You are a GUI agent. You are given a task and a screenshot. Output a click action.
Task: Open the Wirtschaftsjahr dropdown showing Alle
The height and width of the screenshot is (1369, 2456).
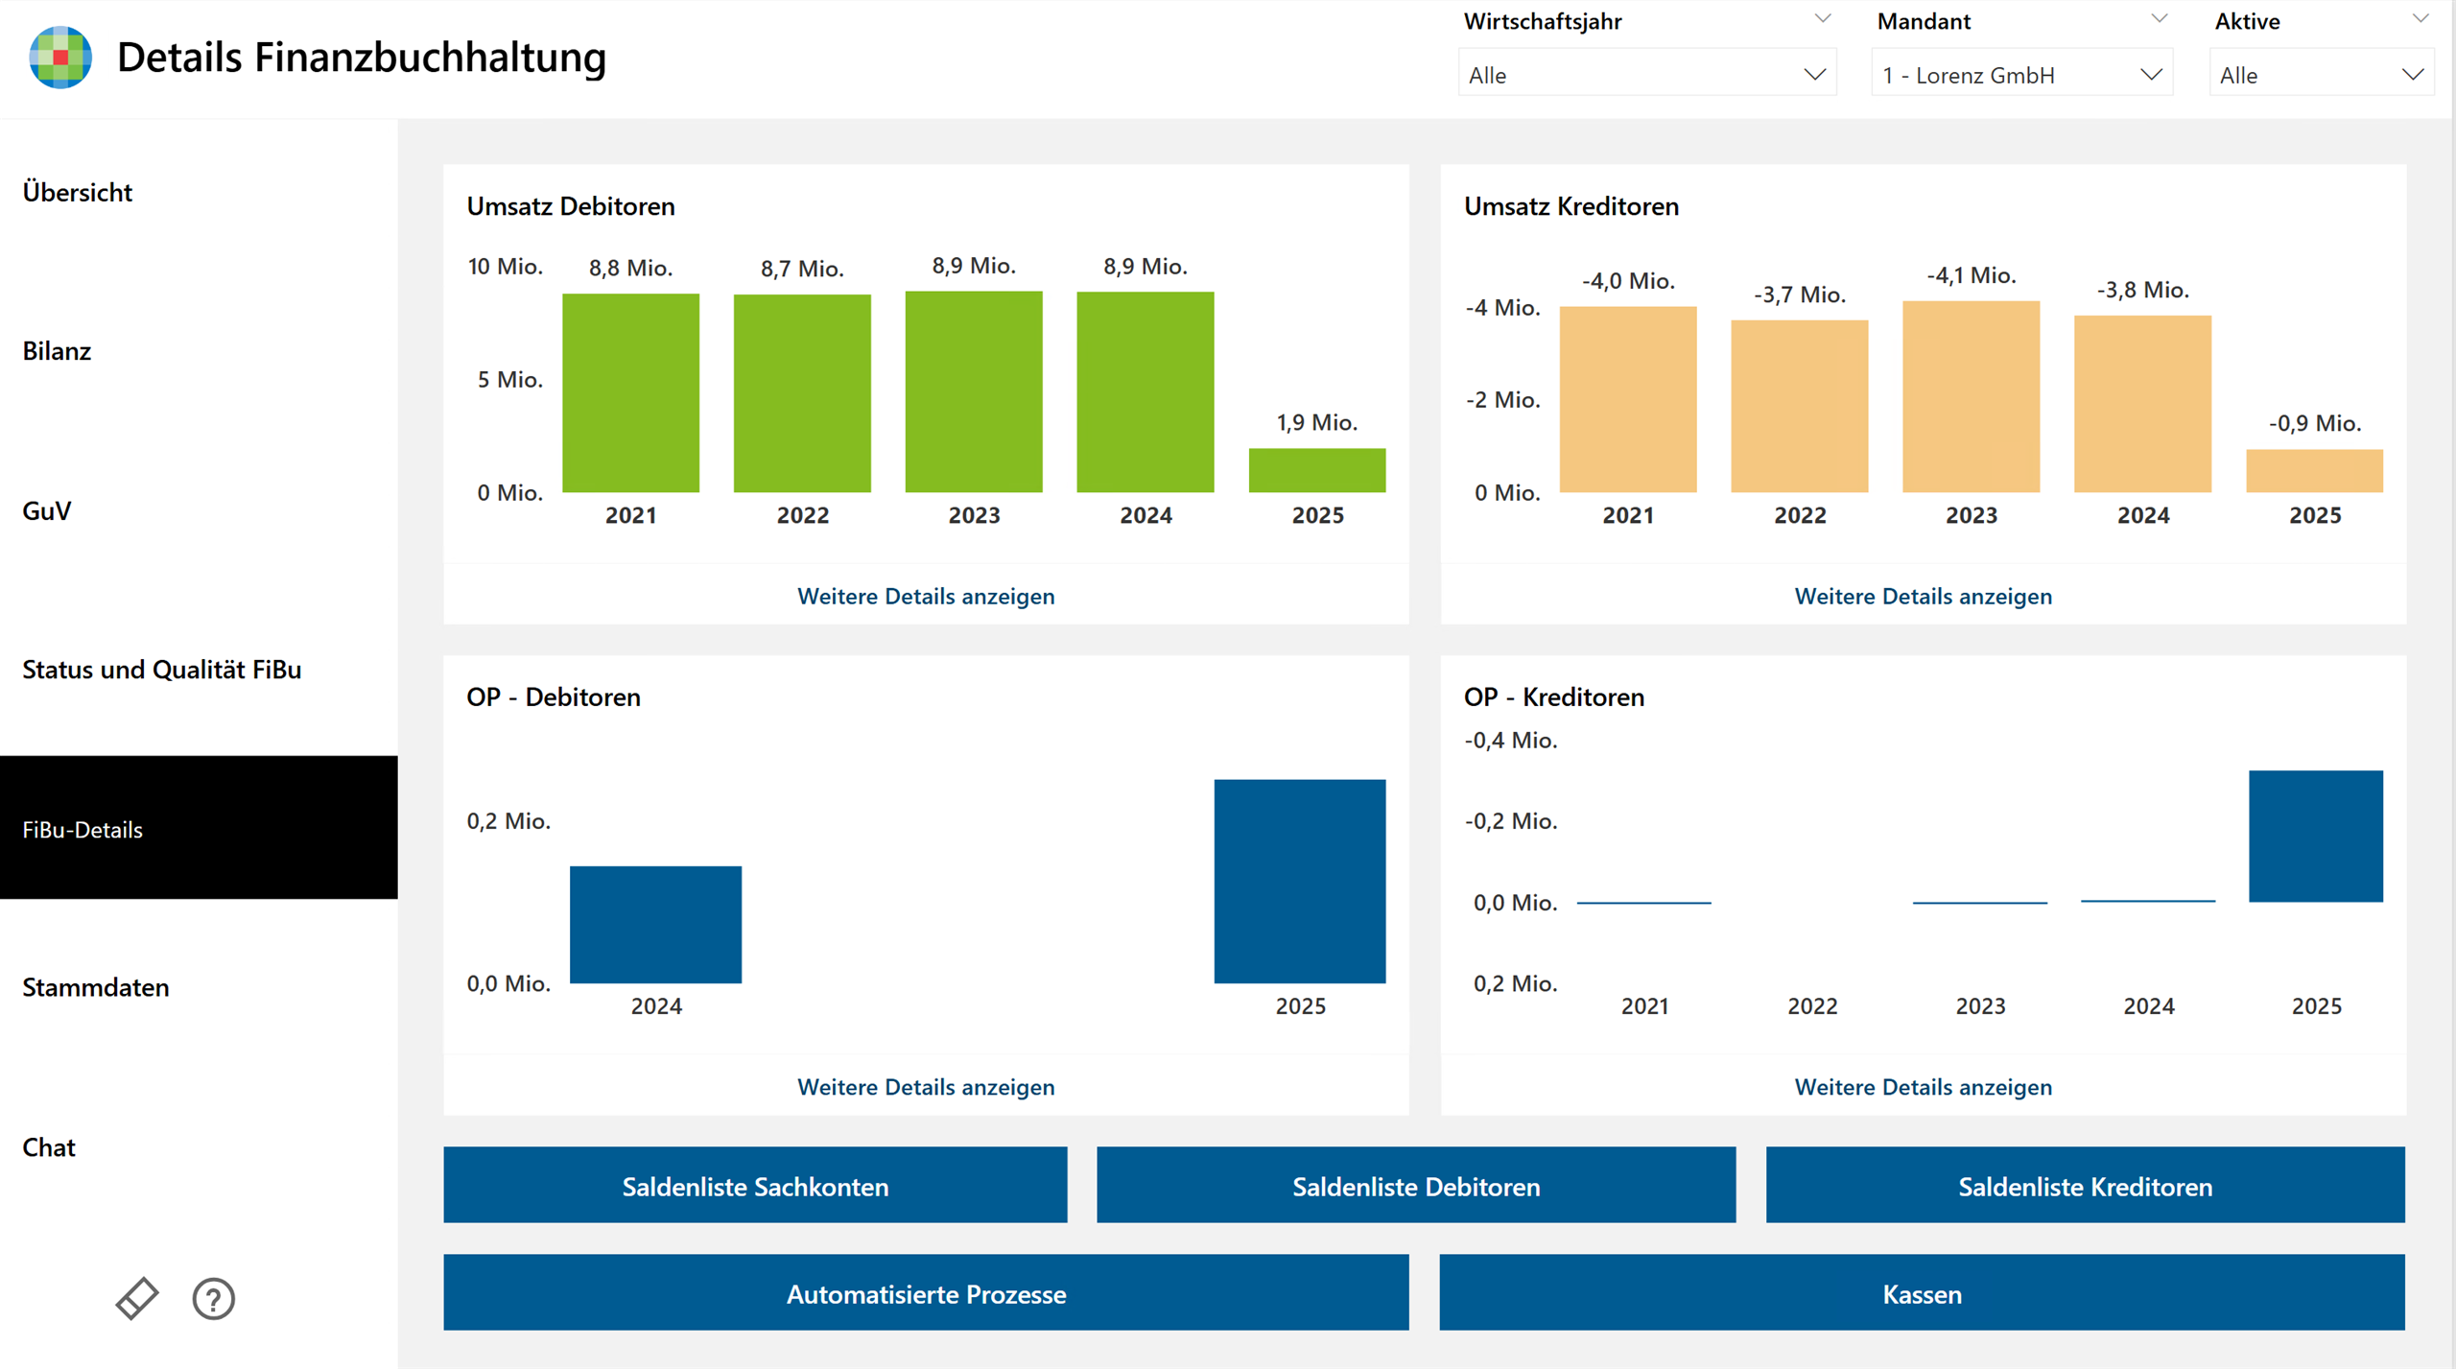[x=1647, y=75]
